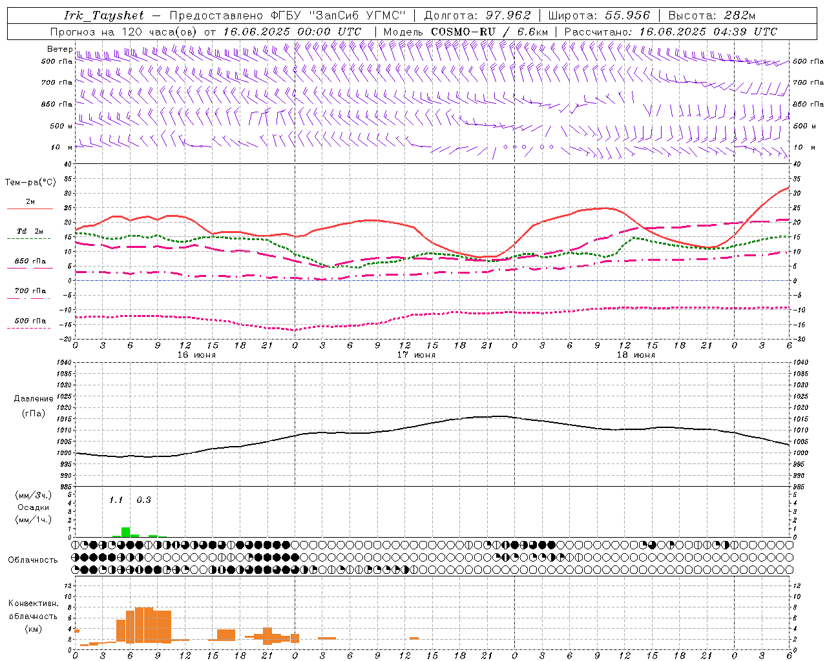Image resolution: width=827 pixels, height=661 pixels.
Task: Click the "18 июня" date label
Action: [635, 355]
